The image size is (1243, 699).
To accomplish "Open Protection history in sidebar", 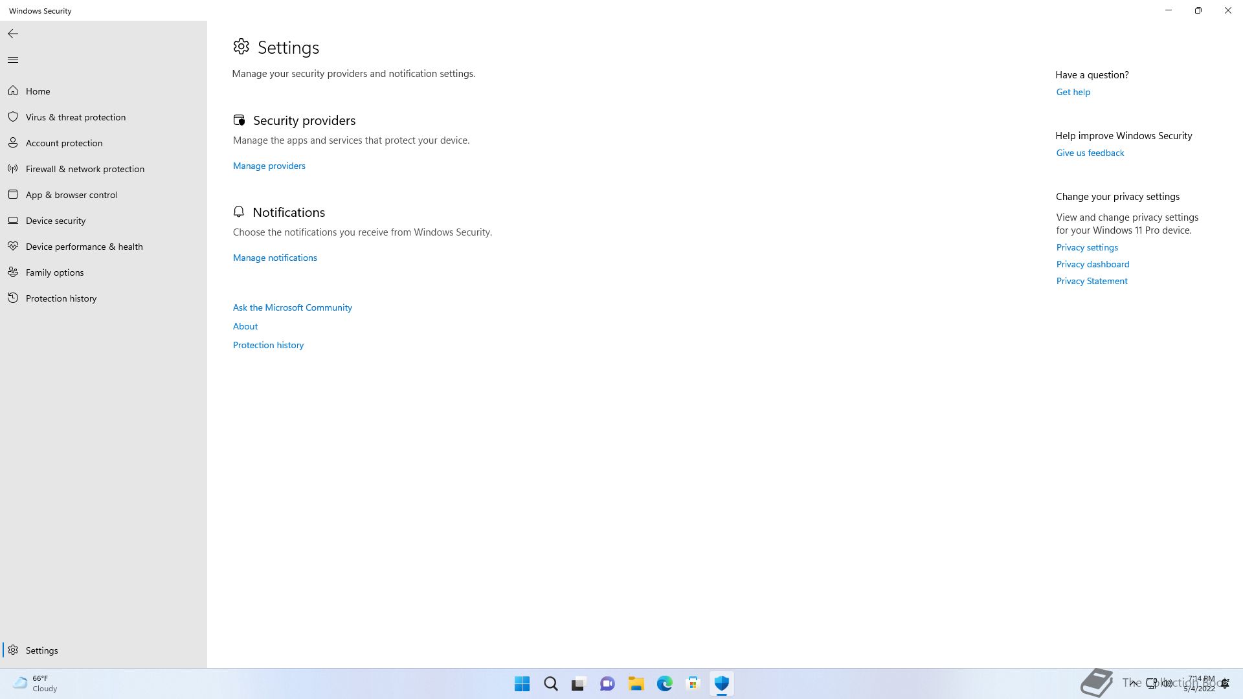I will point(61,298).
